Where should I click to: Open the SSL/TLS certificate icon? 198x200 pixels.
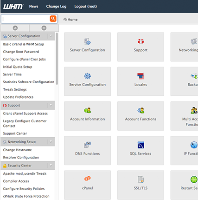tap(141, 180)
